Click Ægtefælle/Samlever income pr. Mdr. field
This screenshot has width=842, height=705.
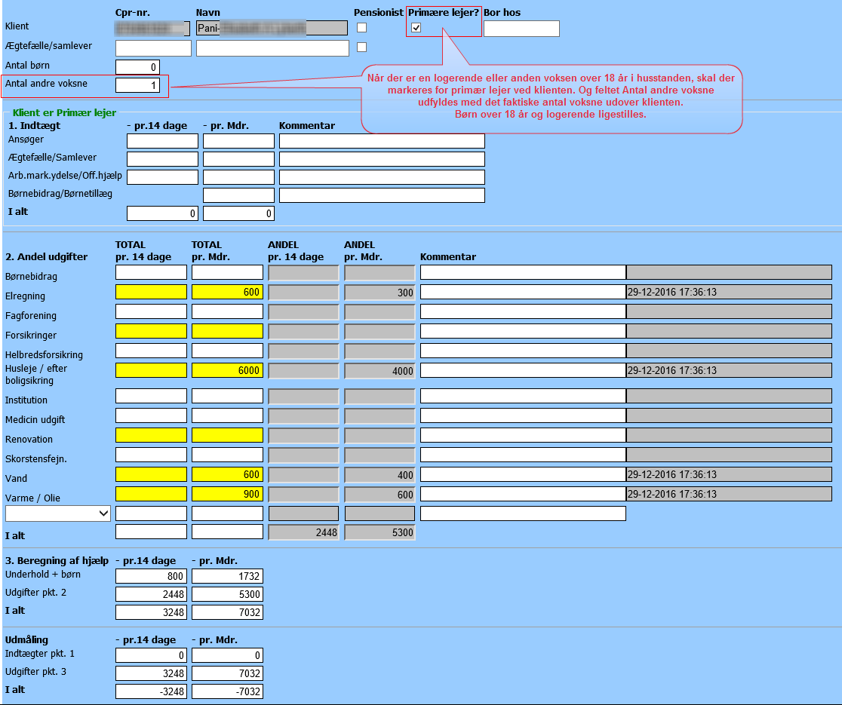(239, 159)
